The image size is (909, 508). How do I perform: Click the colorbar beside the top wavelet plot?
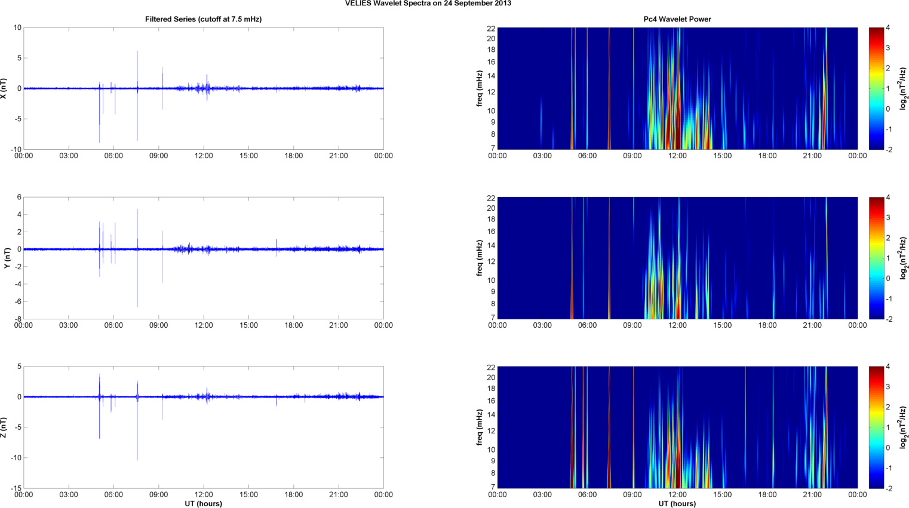tap(876, 88)
